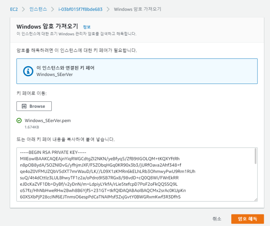Click the Windows_SEerVer.pem file name
The width and height of the screenshot is (270, 226).
pyautogui.click(x=48, y=120)
